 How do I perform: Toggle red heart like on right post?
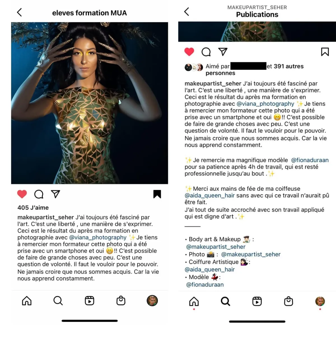tap(189, 52)
